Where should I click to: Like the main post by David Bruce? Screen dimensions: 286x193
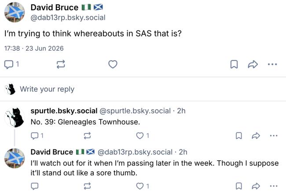click(113, 64)
